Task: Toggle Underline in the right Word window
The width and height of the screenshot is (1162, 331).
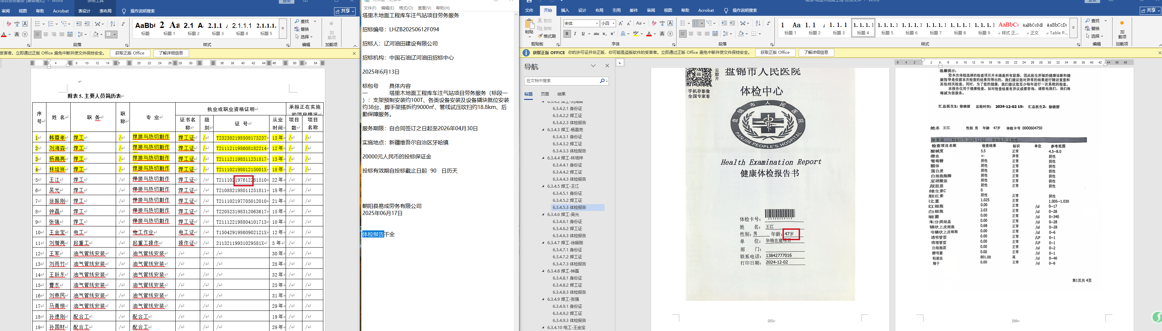Action: tap(583, 34)
